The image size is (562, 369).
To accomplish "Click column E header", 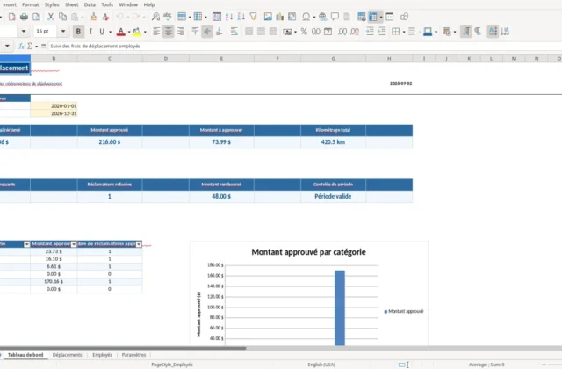I will point(221,59).
